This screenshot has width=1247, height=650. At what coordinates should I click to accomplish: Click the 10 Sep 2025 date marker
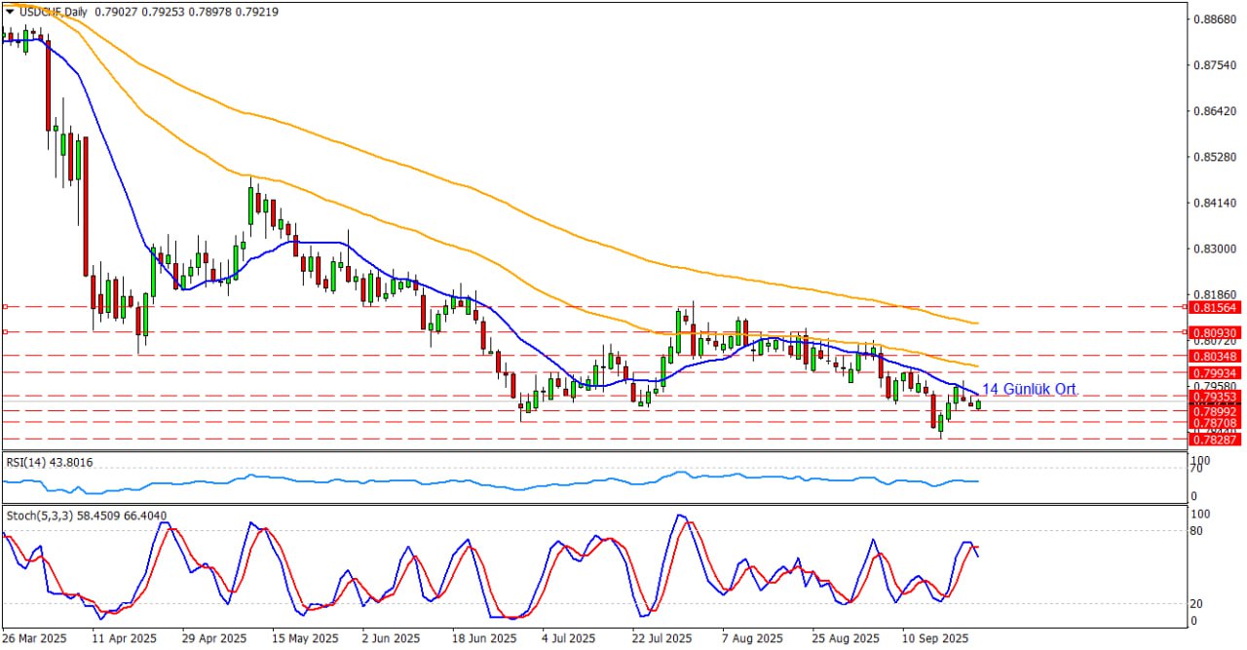[x=934, y=638]
